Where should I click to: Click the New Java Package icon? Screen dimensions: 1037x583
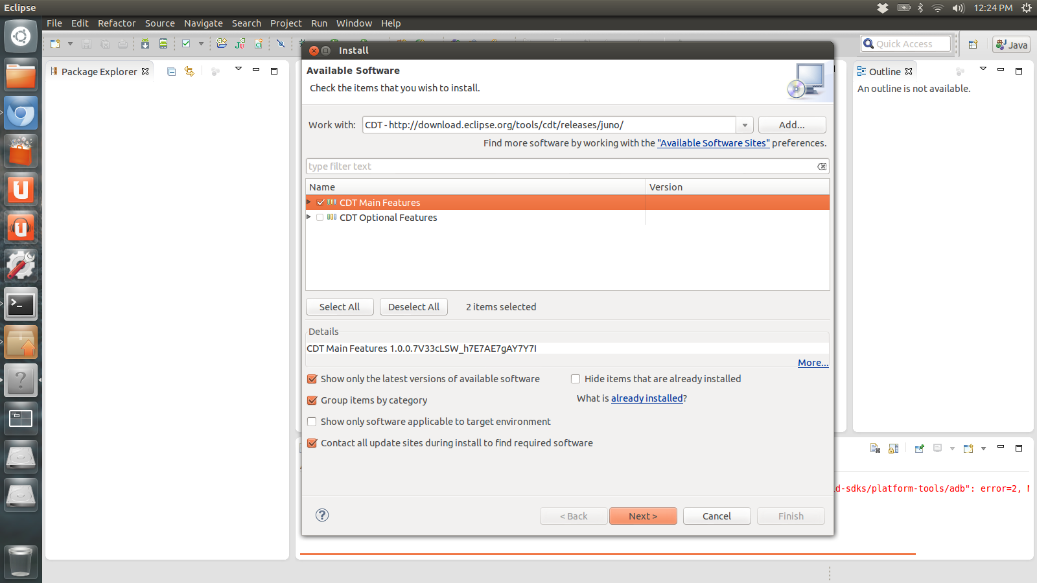(x=222, y=43)
